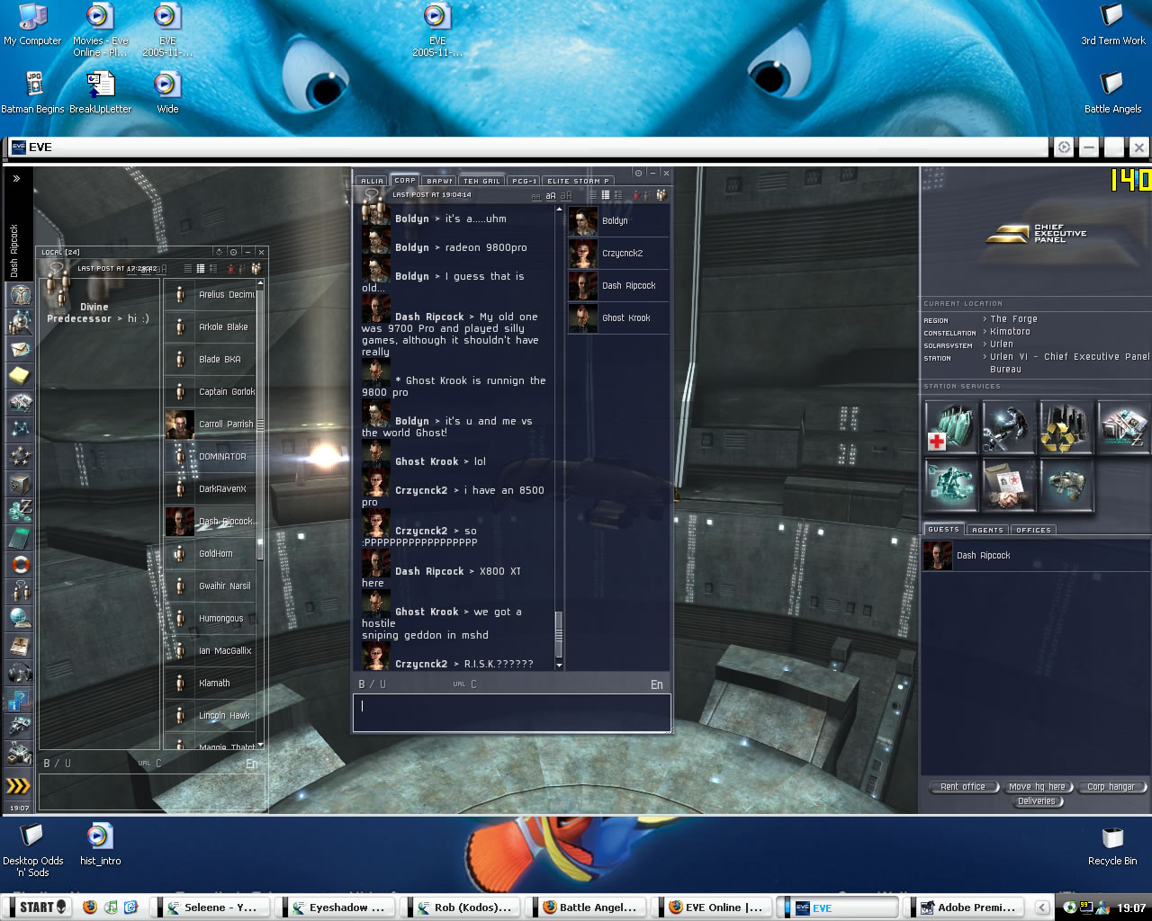Open the Corporation stars icon in sidebar

click(x=20, y=457)
